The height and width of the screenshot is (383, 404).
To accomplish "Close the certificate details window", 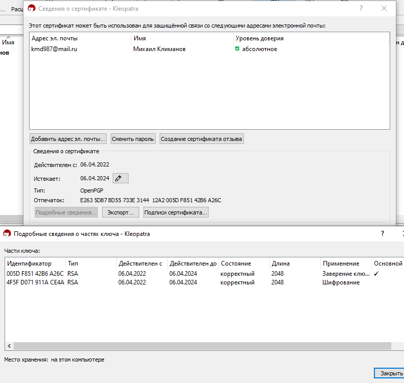I will 384,8.
